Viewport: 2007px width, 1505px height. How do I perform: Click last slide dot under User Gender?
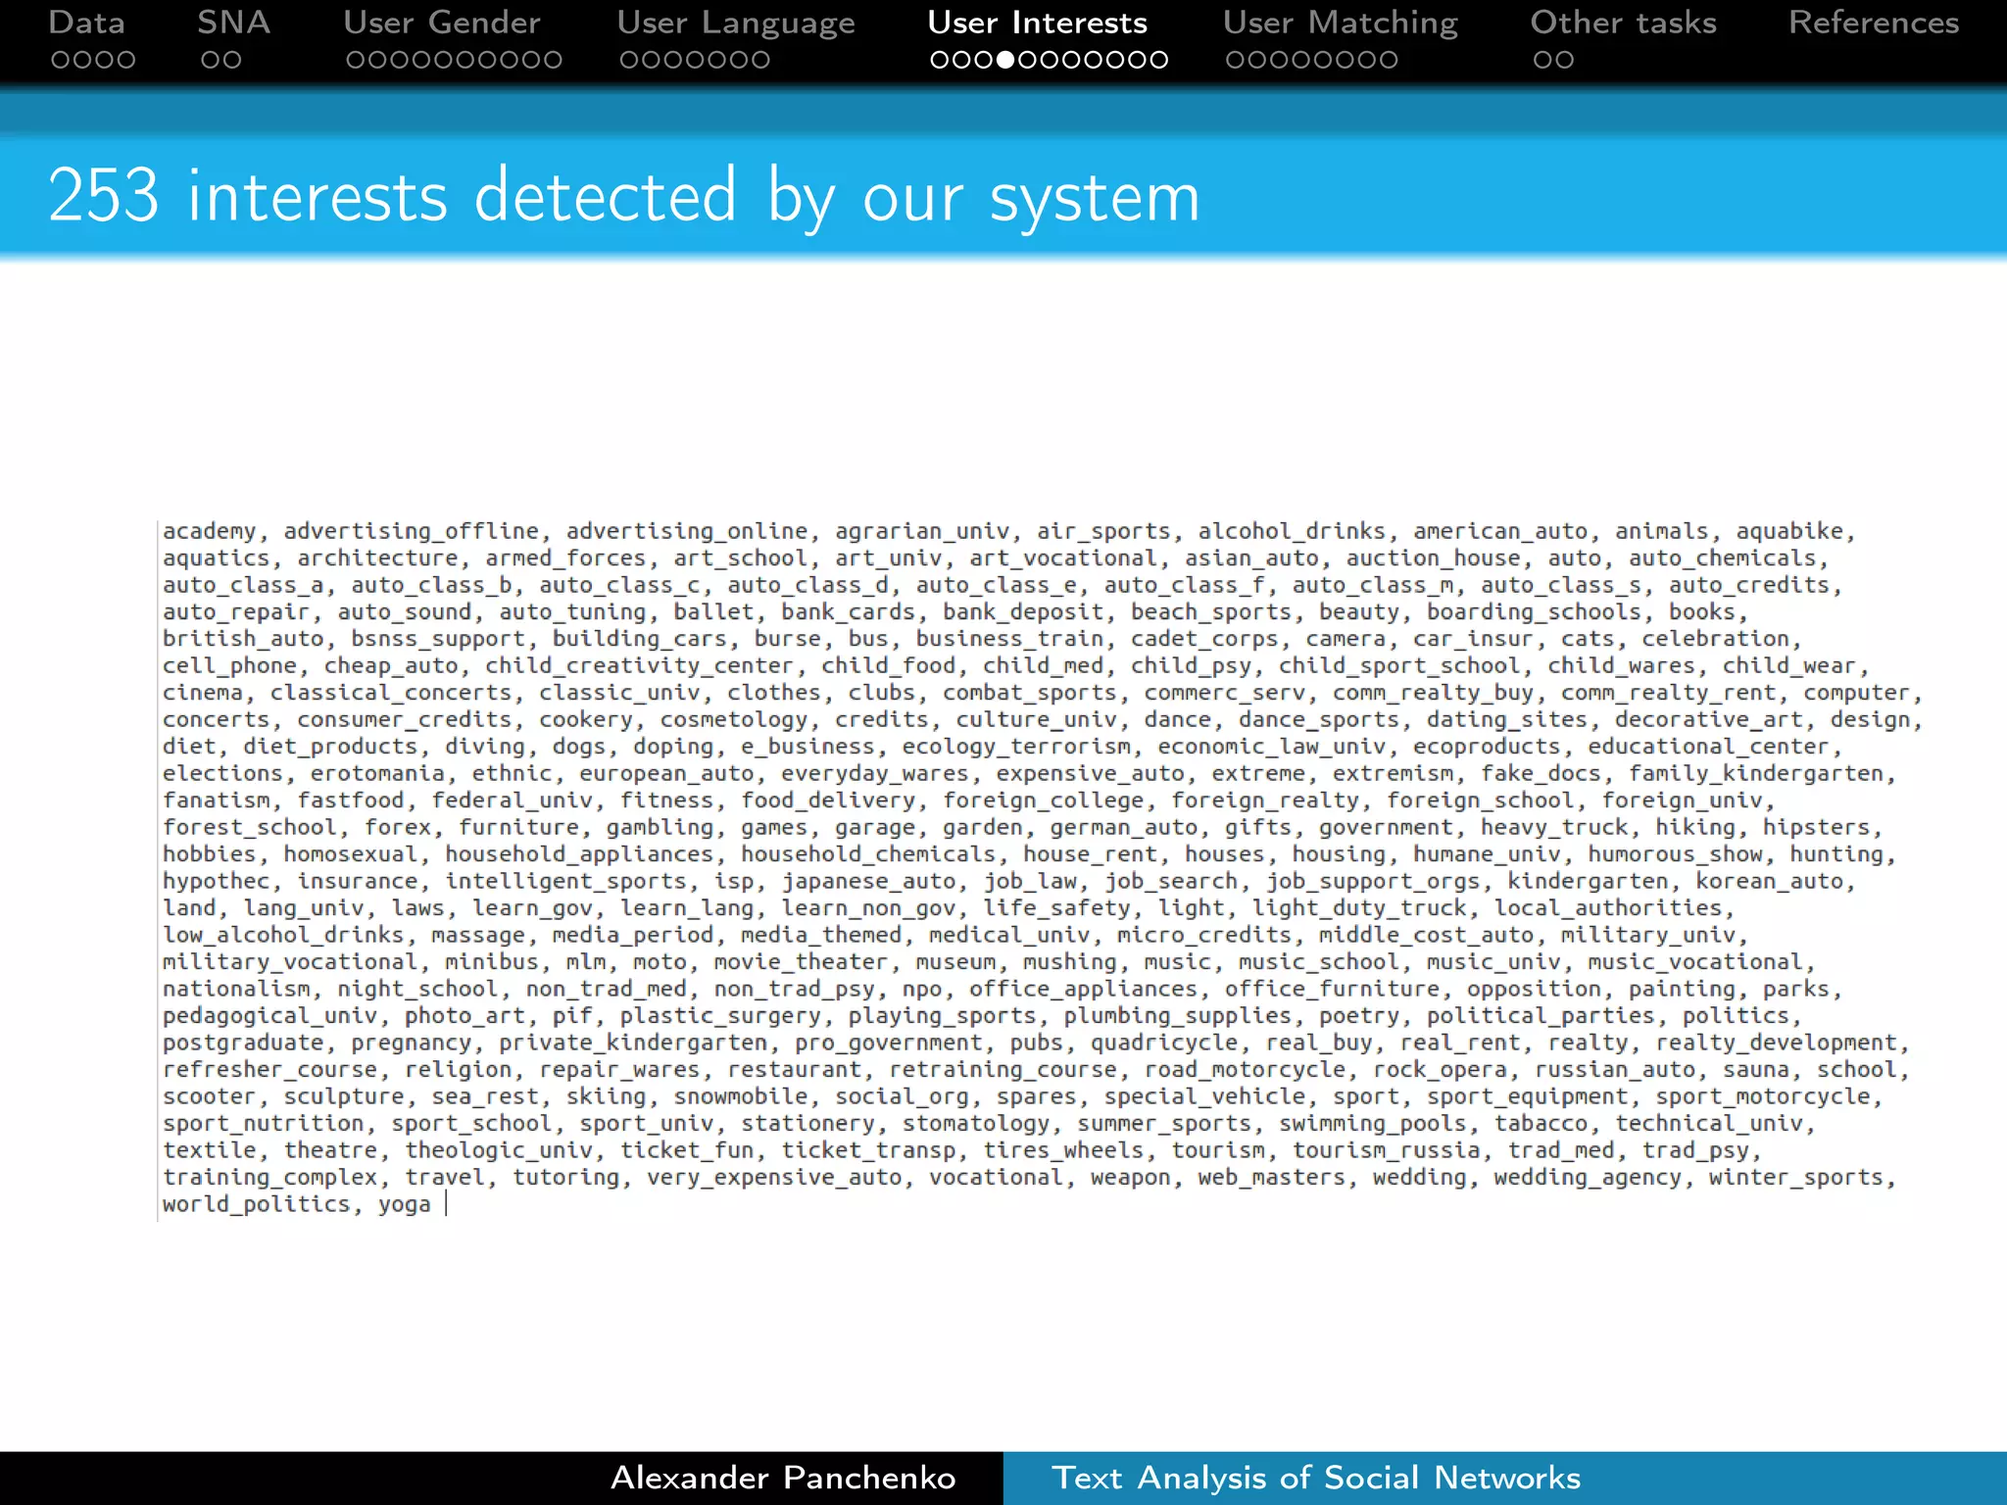coord(553,60)
